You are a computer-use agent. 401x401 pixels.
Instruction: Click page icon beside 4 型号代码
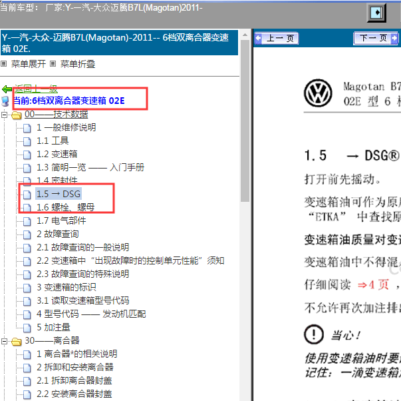[x=27, y=314]
